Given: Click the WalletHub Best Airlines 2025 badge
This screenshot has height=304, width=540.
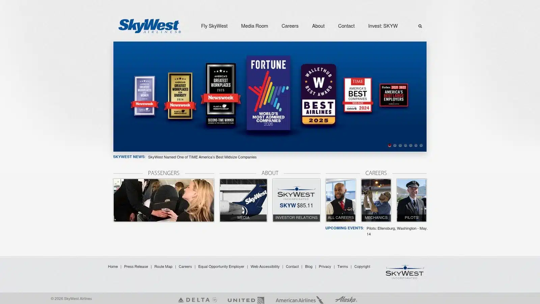Looking at the screenshot, I should (319, 94).
